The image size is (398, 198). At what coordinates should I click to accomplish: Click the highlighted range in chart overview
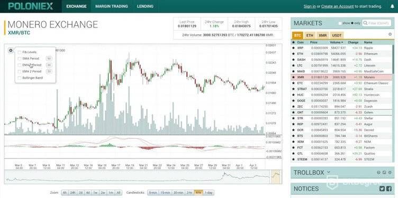point(276,176)
